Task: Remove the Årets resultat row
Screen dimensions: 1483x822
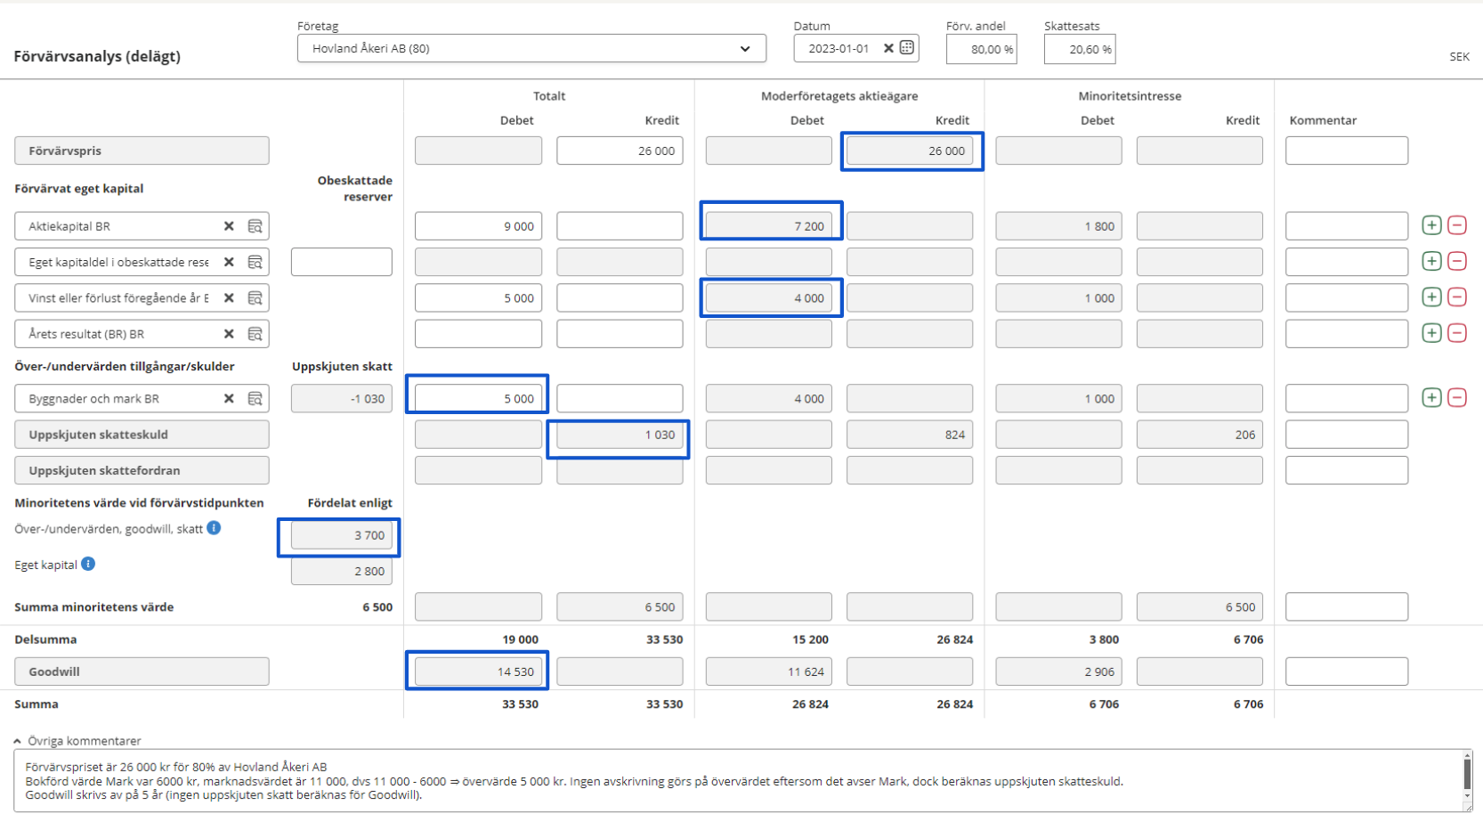Action: [1457, 333]
